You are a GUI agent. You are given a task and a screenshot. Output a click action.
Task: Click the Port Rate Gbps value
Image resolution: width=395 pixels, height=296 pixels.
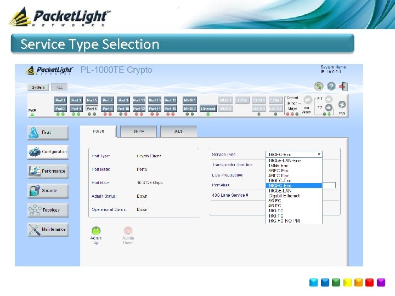[150, 183]
